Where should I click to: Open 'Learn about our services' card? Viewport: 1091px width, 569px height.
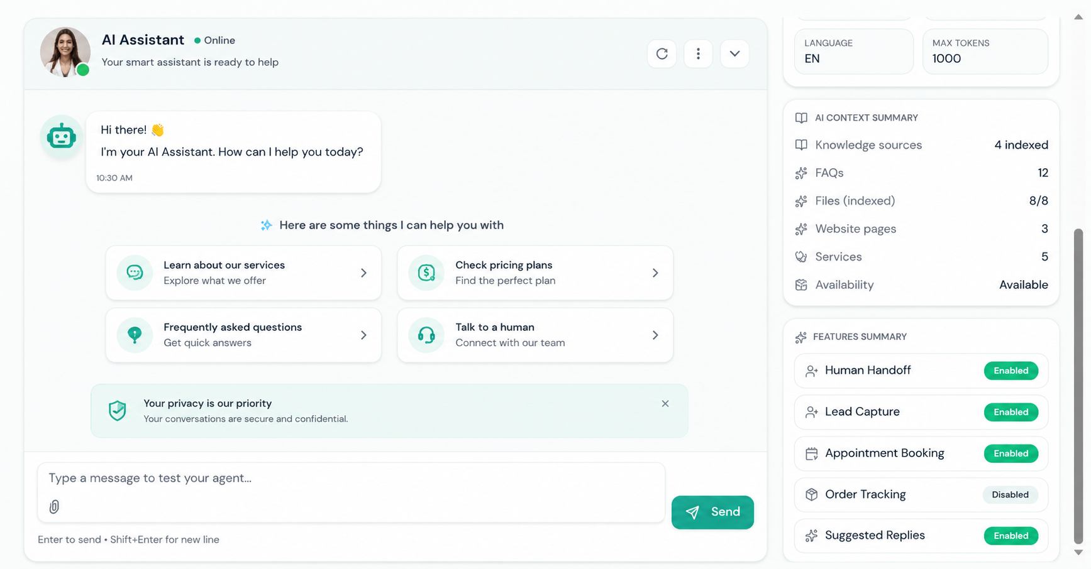pyautogui.click(x=243, y=273)
